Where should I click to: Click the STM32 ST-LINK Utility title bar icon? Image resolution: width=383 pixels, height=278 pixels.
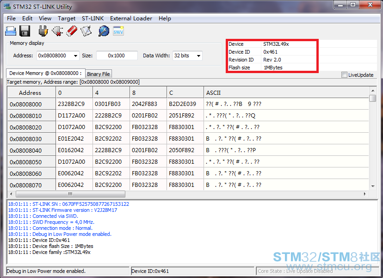7,6
